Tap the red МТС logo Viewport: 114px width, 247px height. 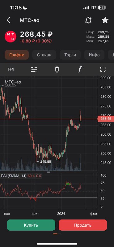pyautogui.click(x=11, y=36)
